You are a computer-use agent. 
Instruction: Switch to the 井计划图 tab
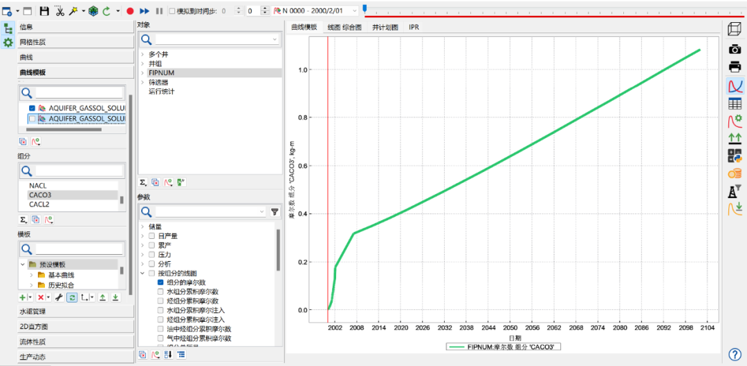[x=385, y=27]
